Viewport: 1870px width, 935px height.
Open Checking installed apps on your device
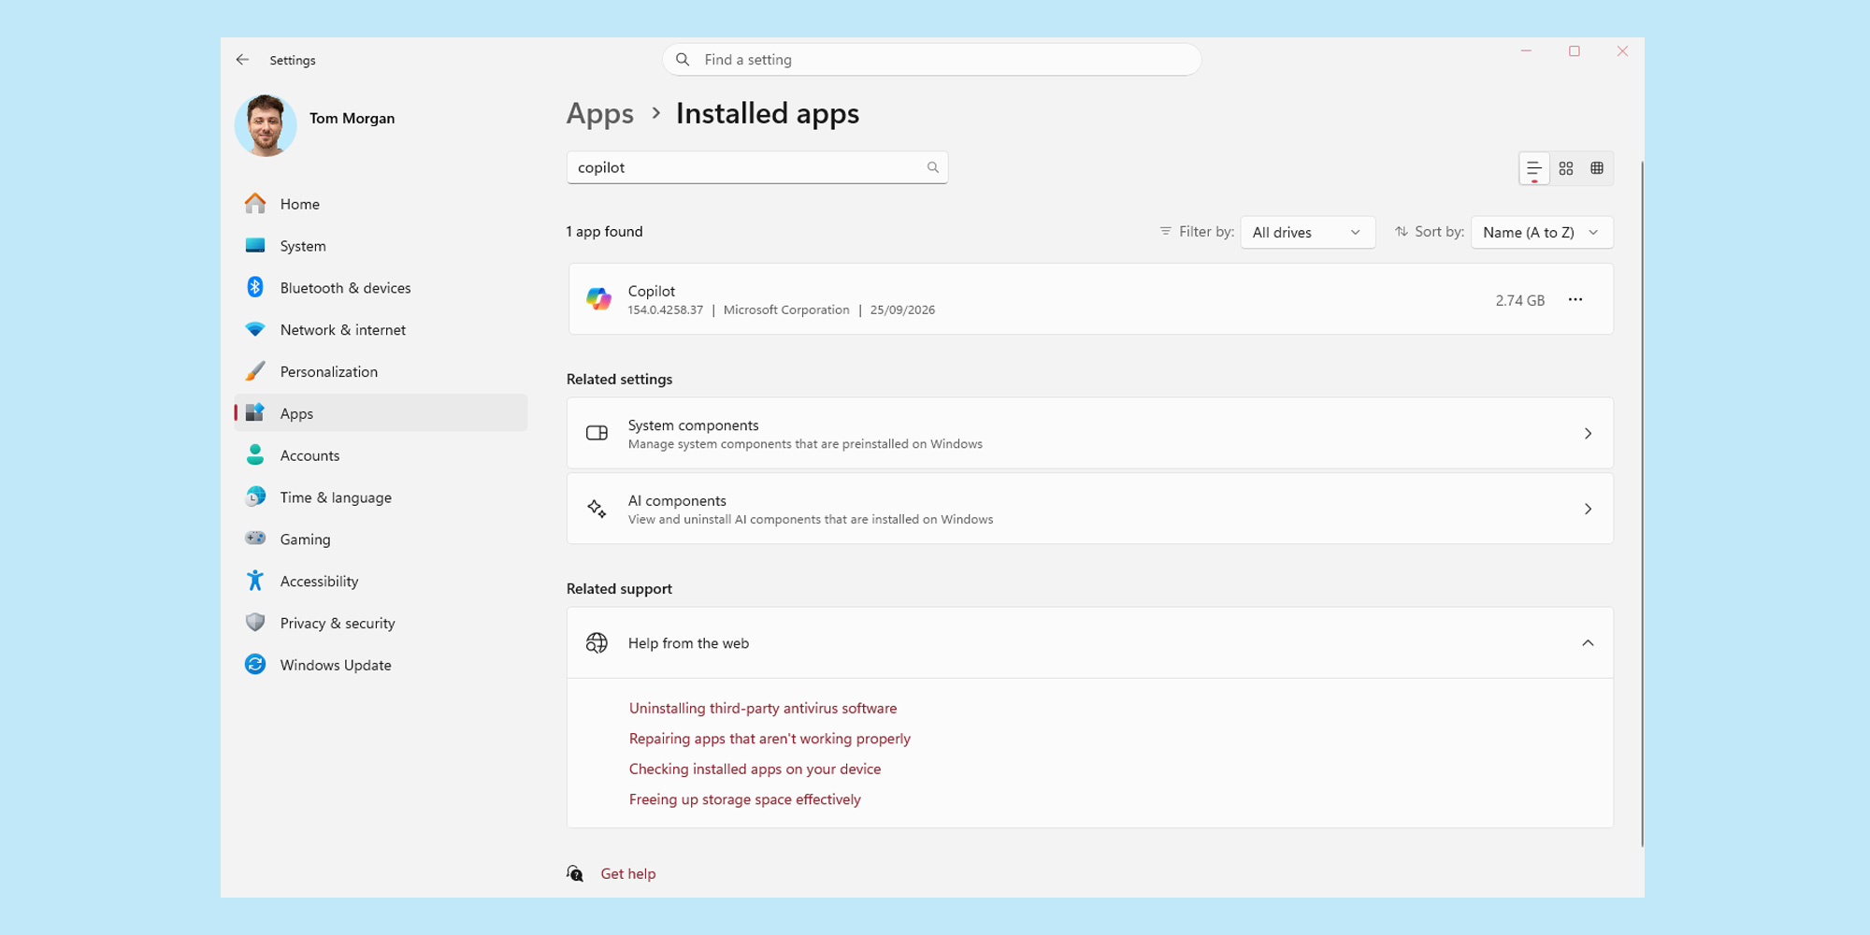[755, 769]
